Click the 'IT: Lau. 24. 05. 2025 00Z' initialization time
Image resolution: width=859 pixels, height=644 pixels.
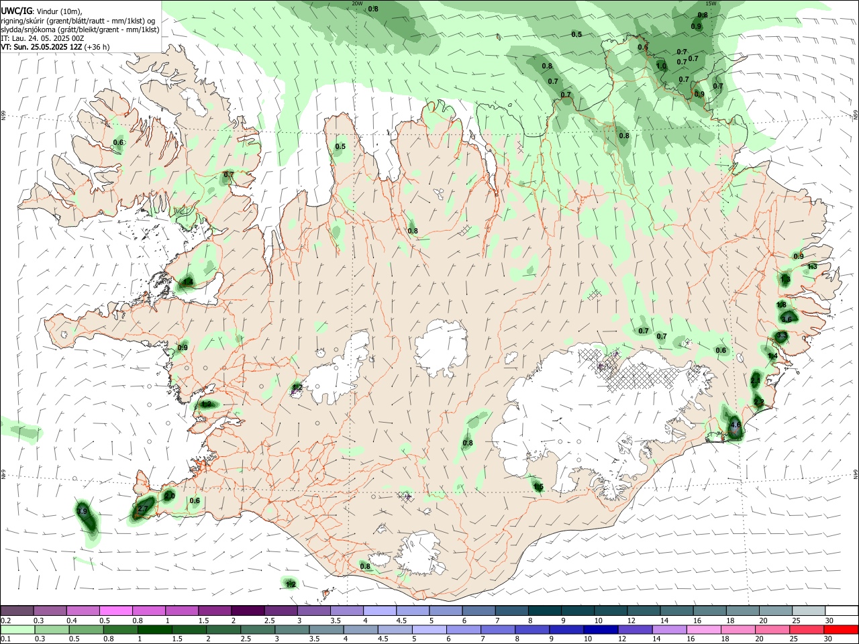click(x=42, y=38)
